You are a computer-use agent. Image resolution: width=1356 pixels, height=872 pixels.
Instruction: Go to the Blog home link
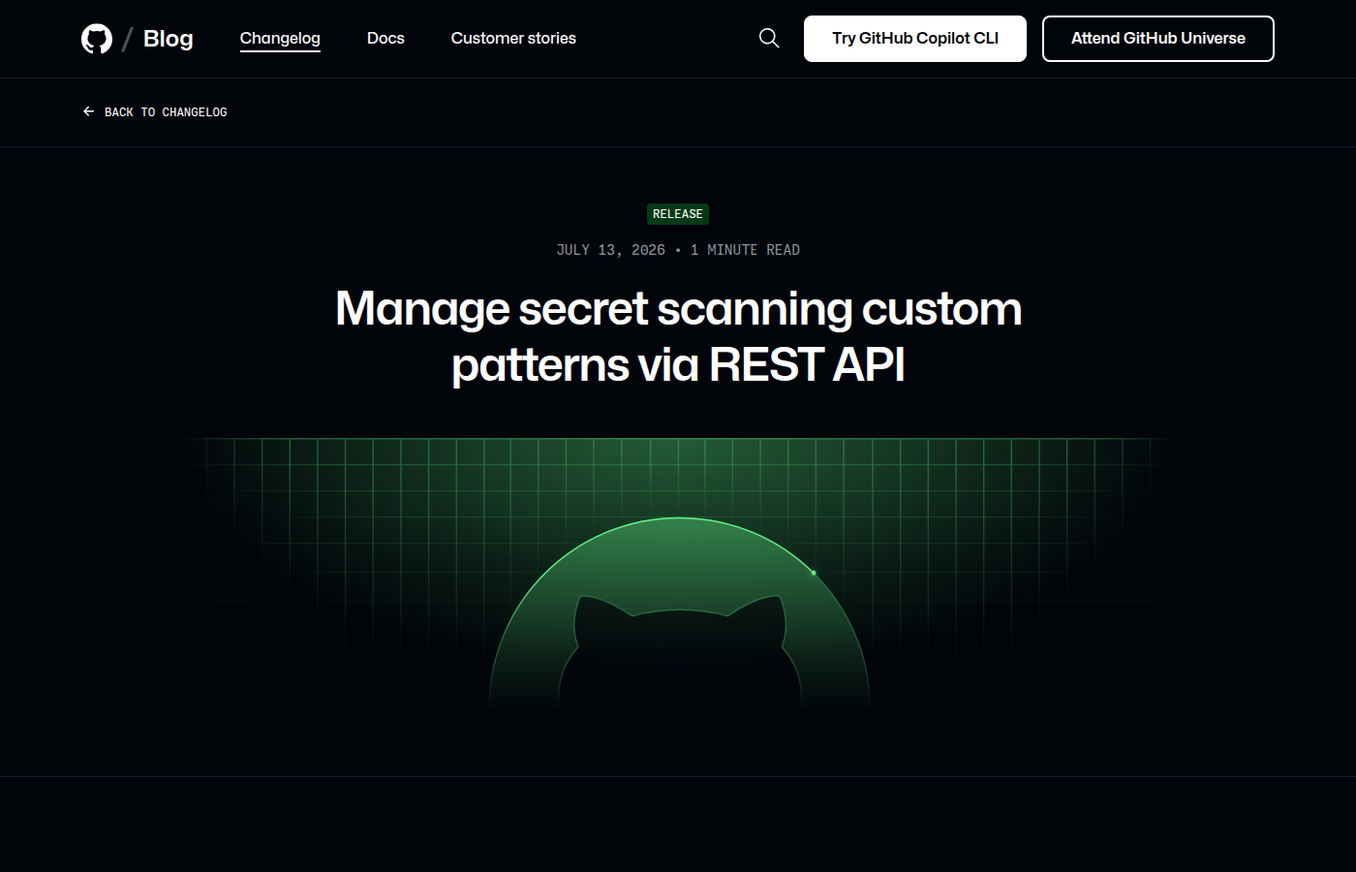pyautogui.click(x=169, y=39)
